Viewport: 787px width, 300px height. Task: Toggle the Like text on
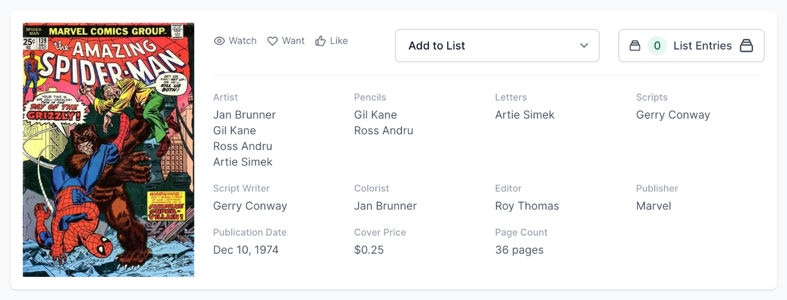tap(338, 41)
